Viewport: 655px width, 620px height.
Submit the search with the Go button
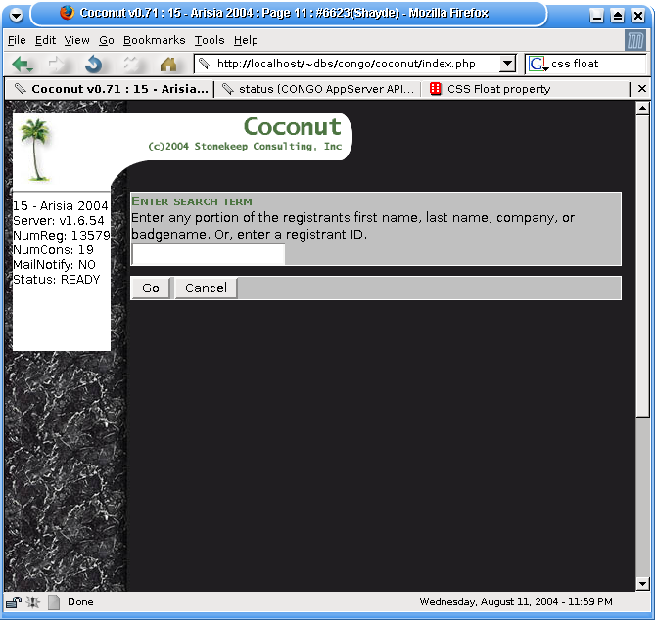151,288
